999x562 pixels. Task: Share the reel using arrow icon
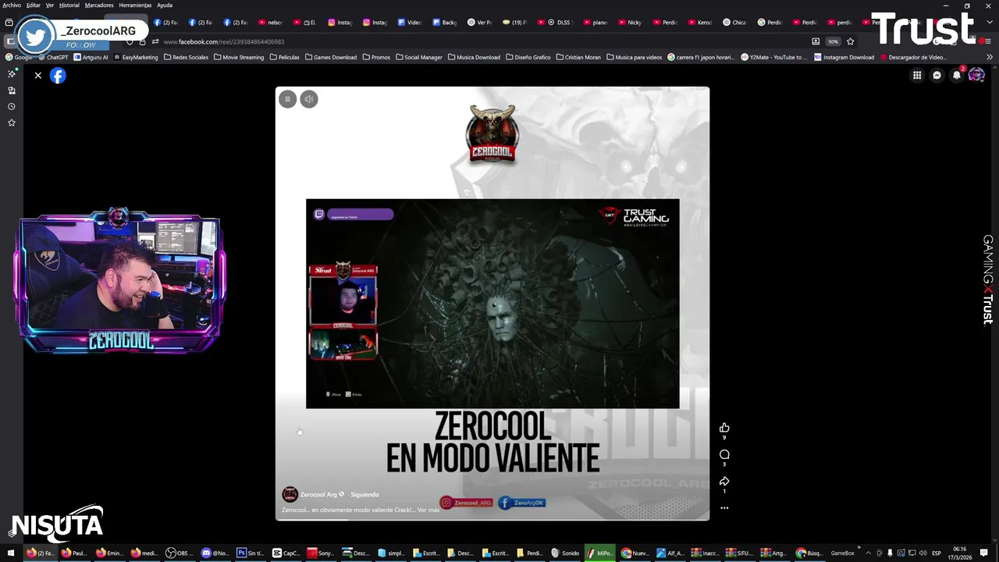pos(724,481)
